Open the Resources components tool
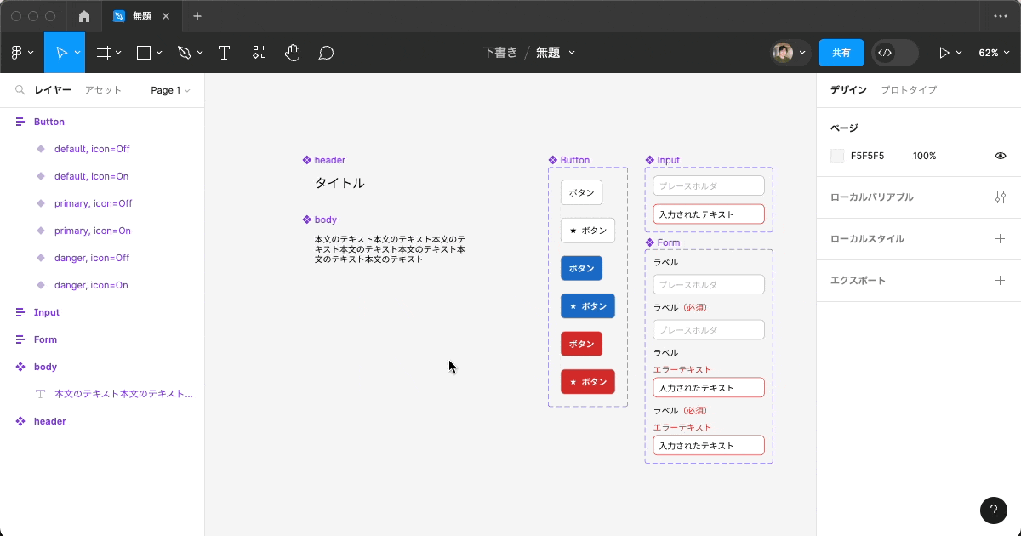 click(260, 53)
